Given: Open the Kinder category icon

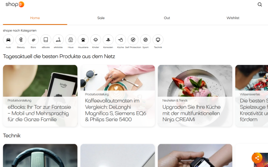Looking at the screenshot, I should pyautogui.click(x=96, y=40).
